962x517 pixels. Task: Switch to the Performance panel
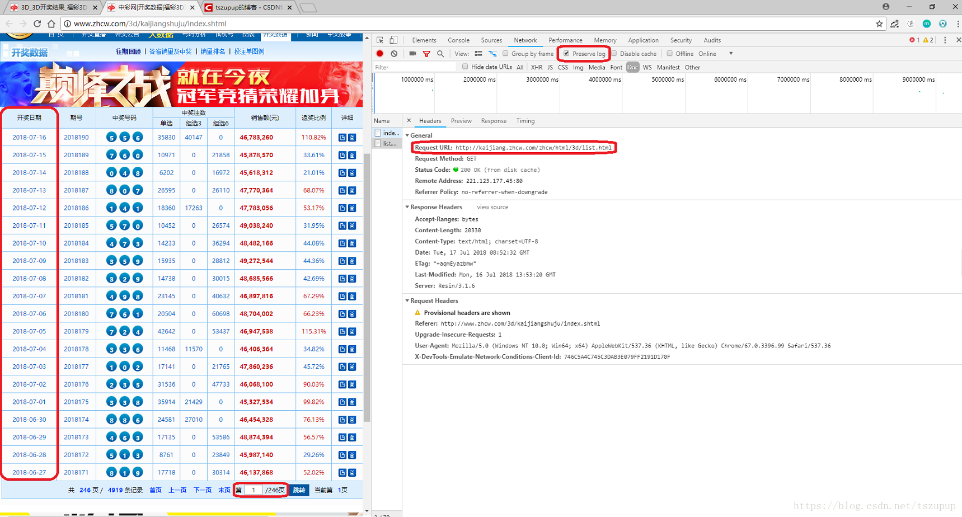[565, 40]
